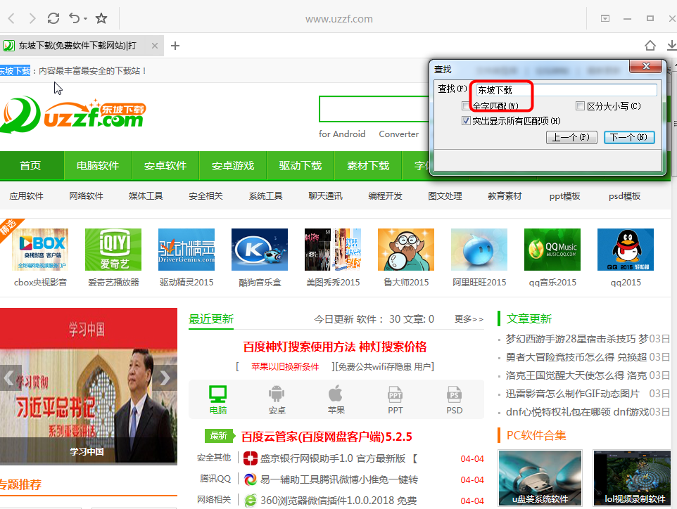Image resolution: width=677 pixels, height=509 pixels.
Task: Close the 东坡下载 browser tab
Action: [x=155, y=46]
